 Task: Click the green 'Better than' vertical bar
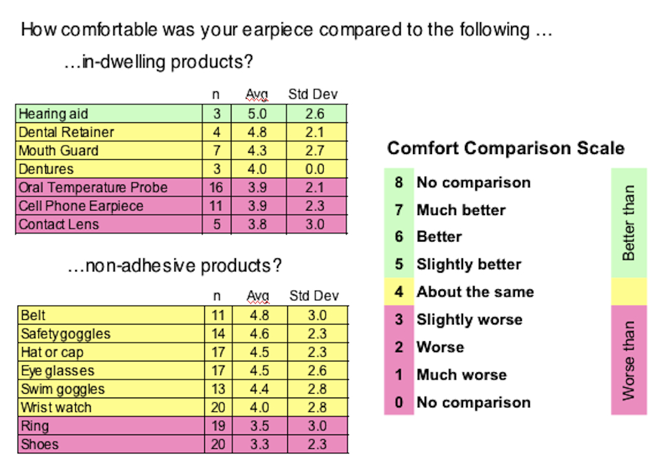click(628, 223)
